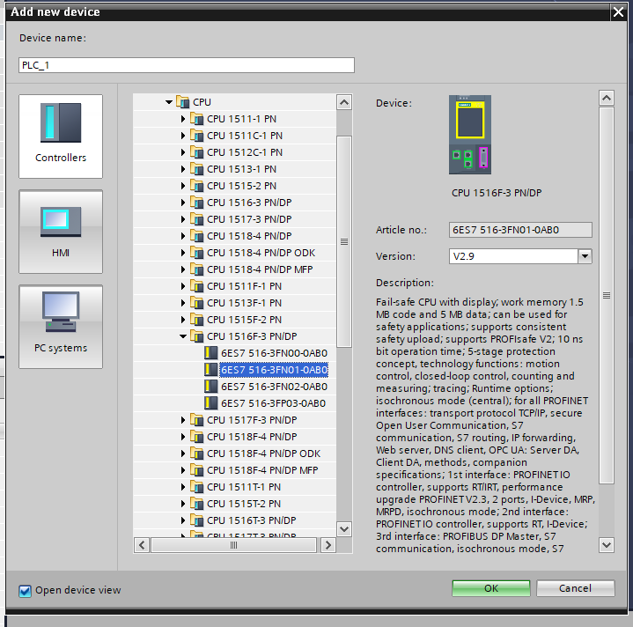Image resolution: width=633 pixels, height=627 pixels.
Task: Click the CPU root folder icon
Action: point(183,102)
